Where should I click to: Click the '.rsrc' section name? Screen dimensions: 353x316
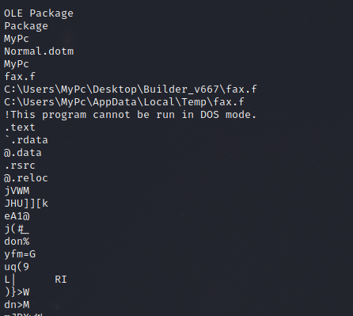pyautogui.click(x=20, y=166)
